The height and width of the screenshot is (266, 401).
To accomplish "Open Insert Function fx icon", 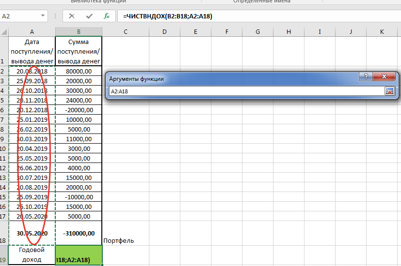I will (107, 16).
